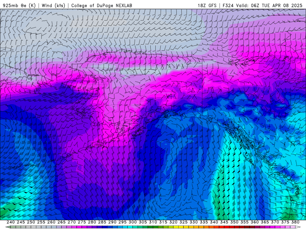The height and width of the screenshot is (229, 306).
Task: Click the 290 colorbar scale label
Action: pyautogui.click(x=112, y=222)
